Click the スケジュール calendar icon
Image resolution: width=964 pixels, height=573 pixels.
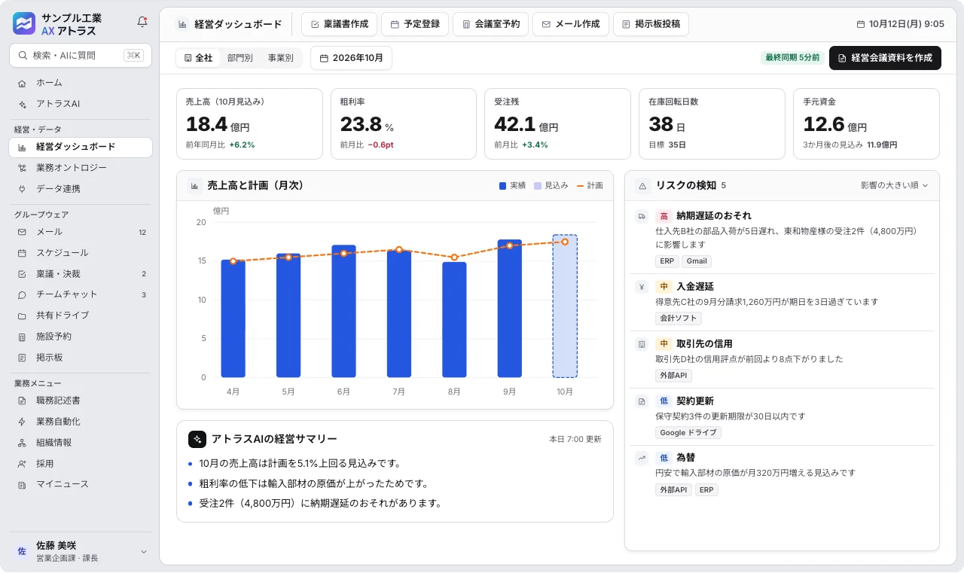pos(22,253)
